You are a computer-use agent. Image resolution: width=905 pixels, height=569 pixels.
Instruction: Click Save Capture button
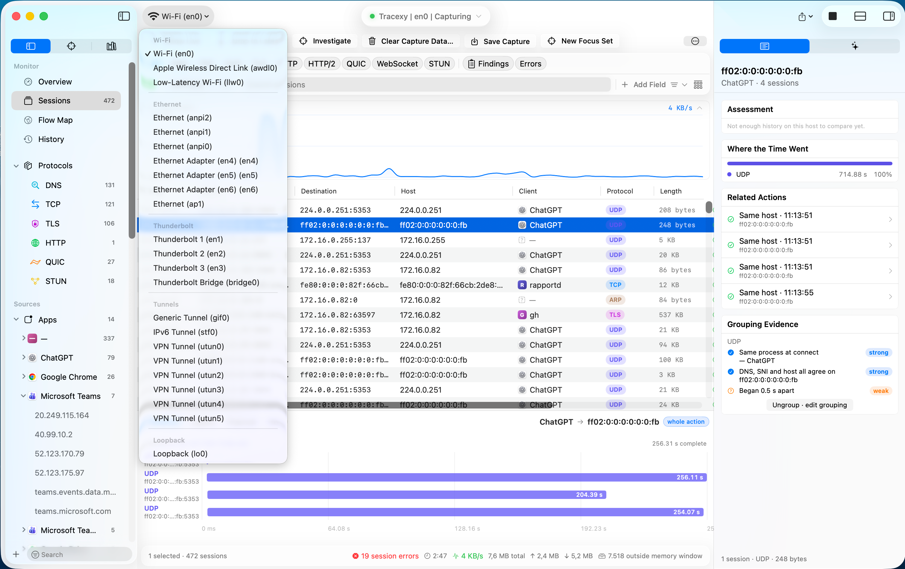point(500,41)
